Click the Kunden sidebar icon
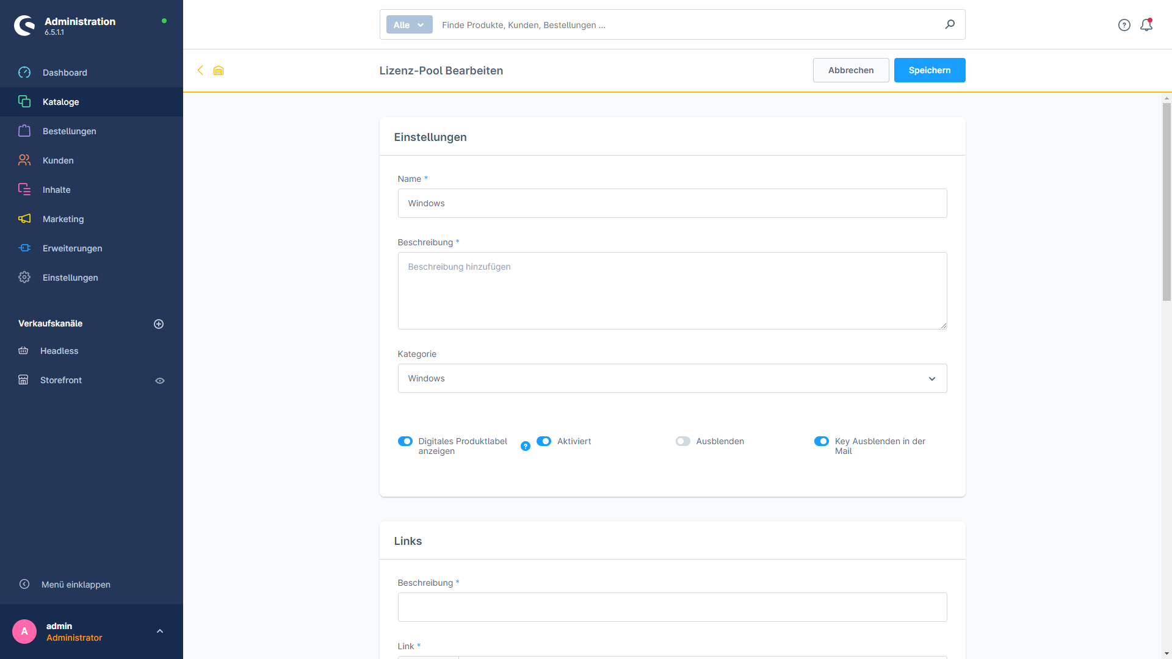Screen dimensions: 1172x659 click(25, 160)
